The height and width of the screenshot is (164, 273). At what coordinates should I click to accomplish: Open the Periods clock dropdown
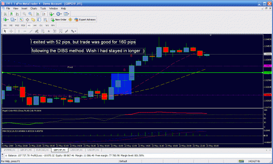point(59,14)
